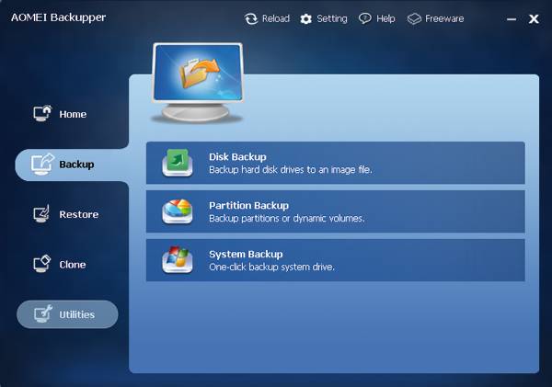Image resolution: width=552 pixels, height=387 pixels.
Task: Click the Restore monitor icon in sidebar
Action: click(x=41, y=214)
